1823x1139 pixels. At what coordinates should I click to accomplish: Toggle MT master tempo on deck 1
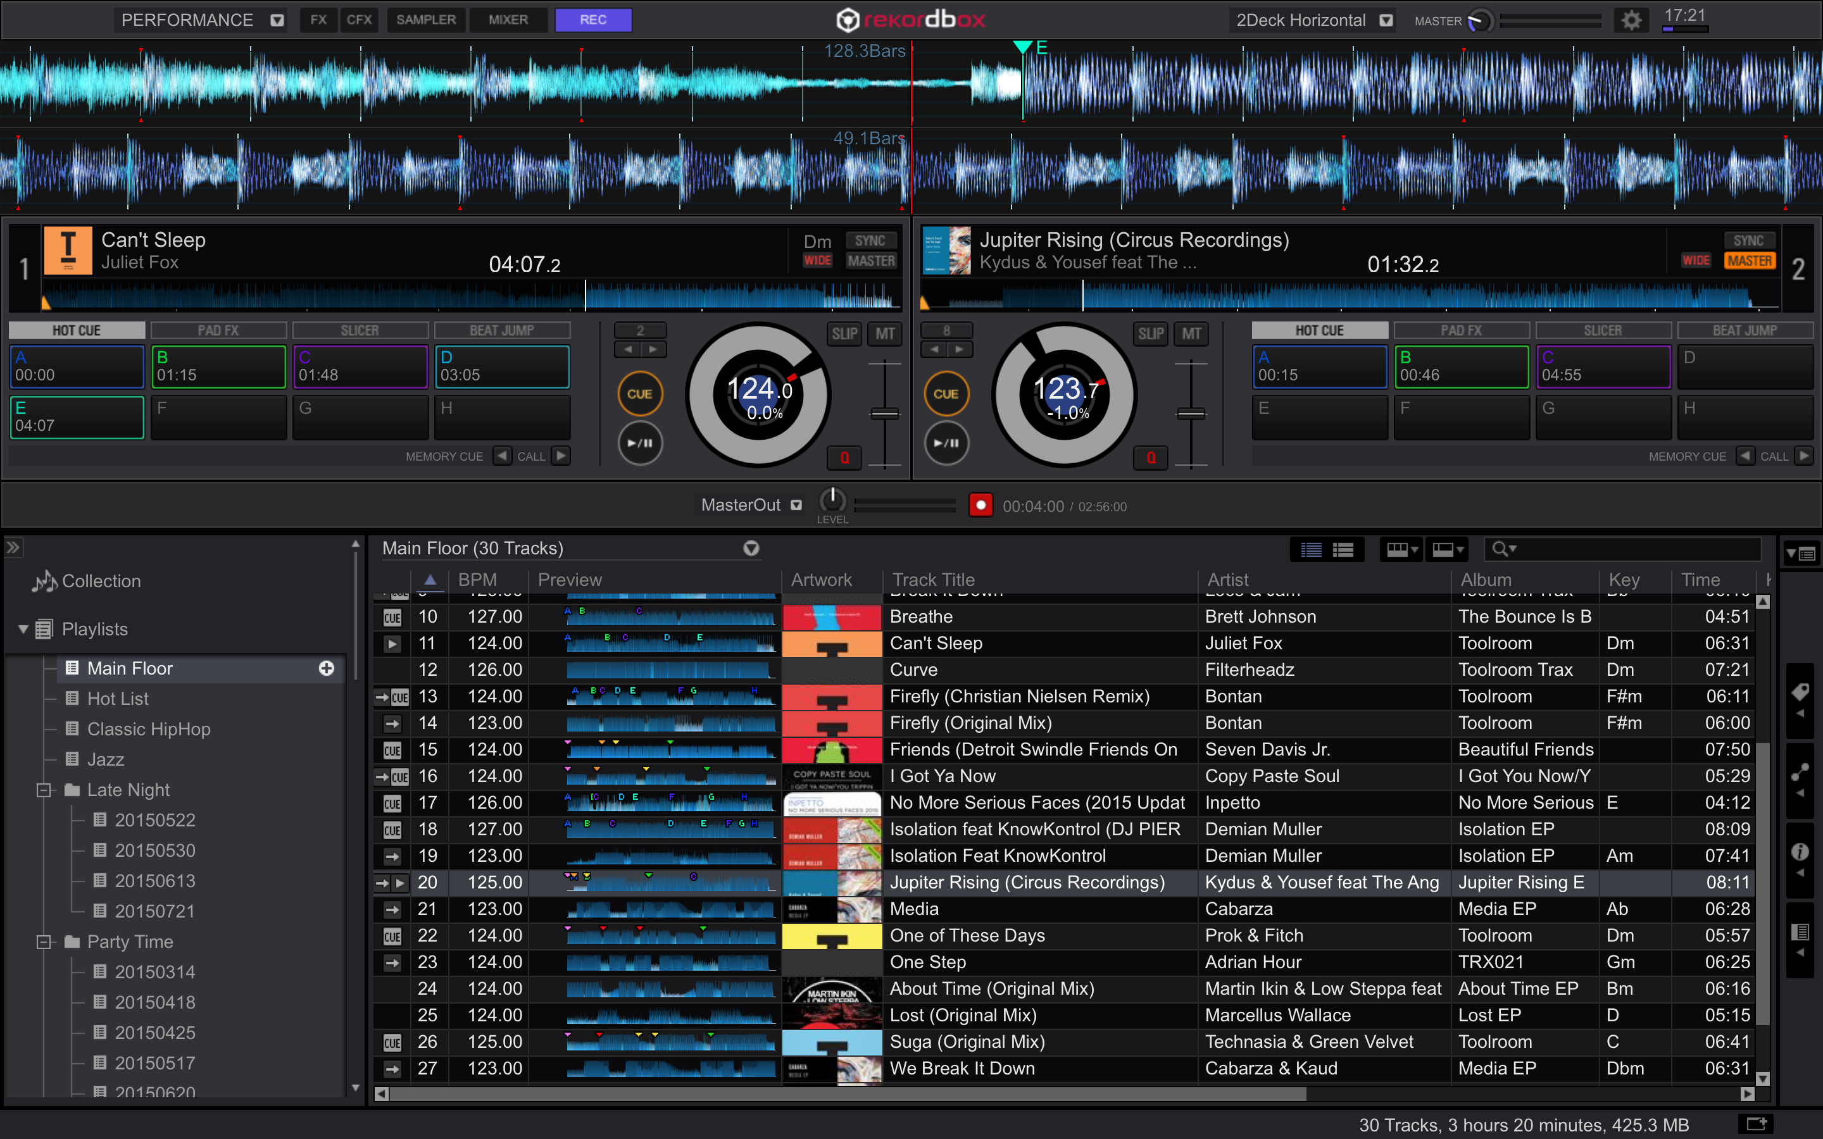tap(885, 335)
